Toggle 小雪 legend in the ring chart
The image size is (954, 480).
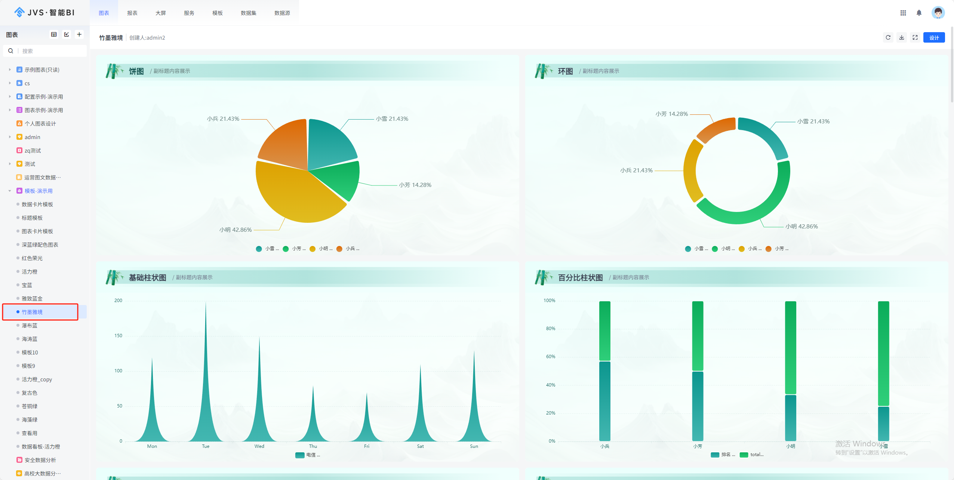click(x=696, y=249)
